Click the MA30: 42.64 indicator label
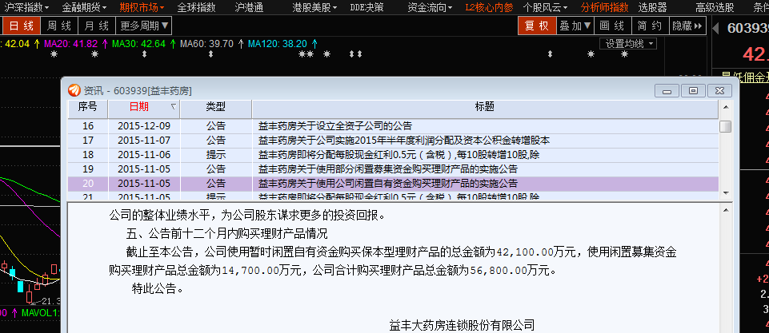Image resolution: width=769 pixels, height=333 pixels. coord(138,44)
